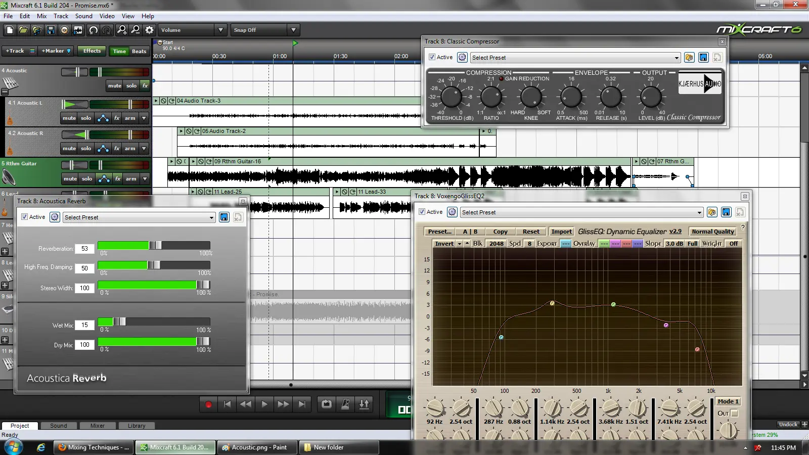
Task: Click the punch in/out transport icon
Action: pos(364,404)
